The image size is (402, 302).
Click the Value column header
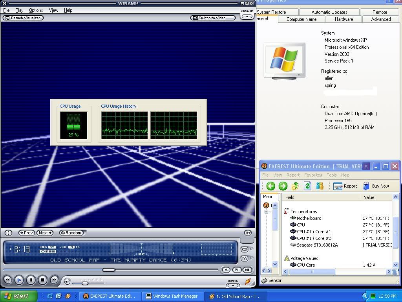(376, 197)
